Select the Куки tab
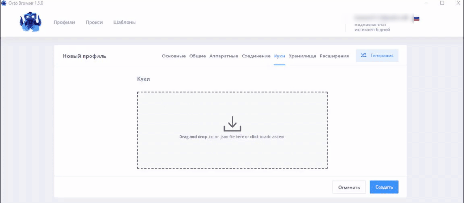 click(280, 56)
